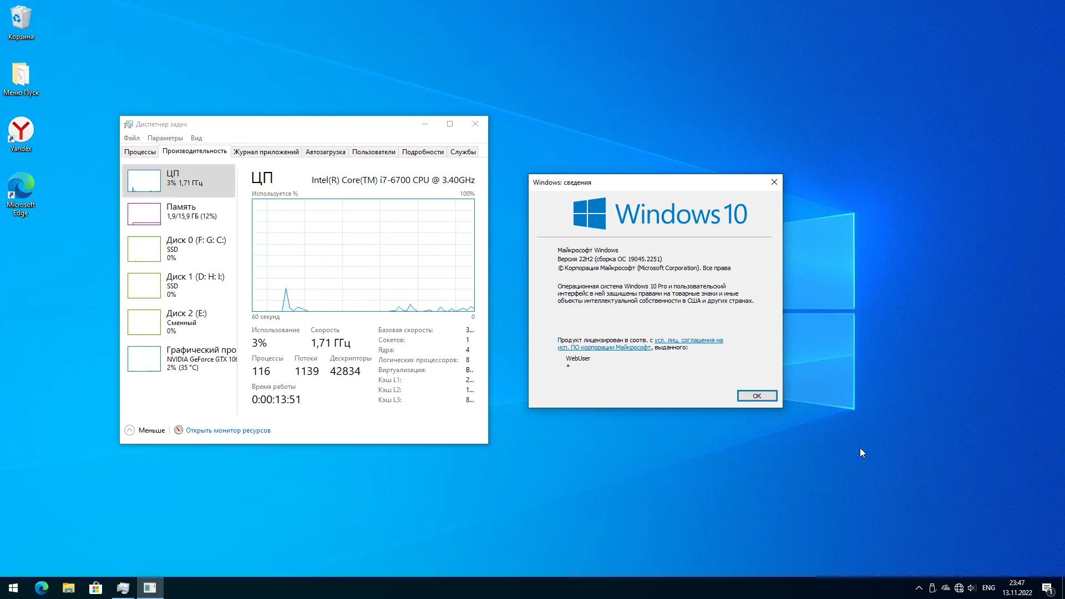Switch to the Процессы tab
Image resolution: width=1065 pixels, height=599 pixels.
click(x=140, y=152)
